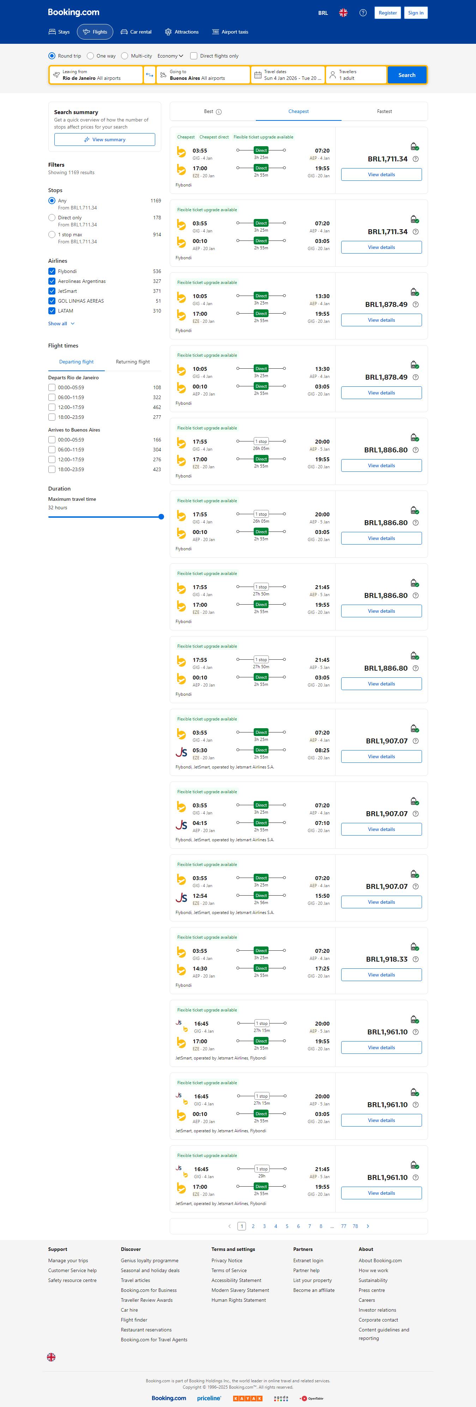The height and width of the screenshot is (1407, 476).
Task: Expand the airlines list with Show all
Action: point(61,324)
